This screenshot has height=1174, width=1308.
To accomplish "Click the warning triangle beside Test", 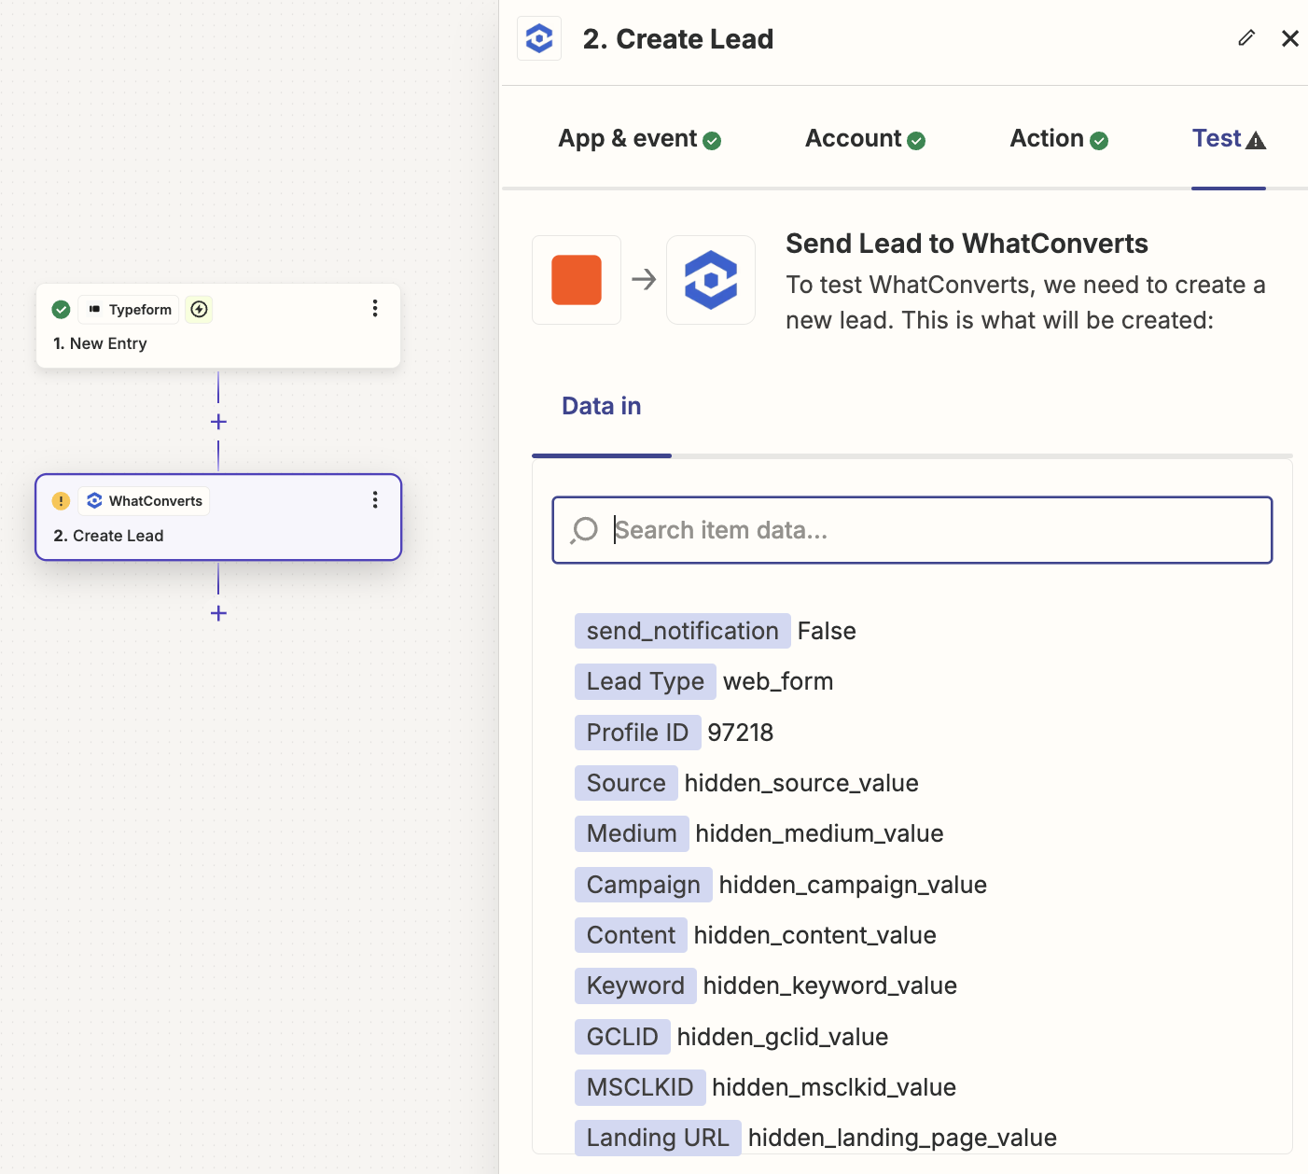I will click(1256, 141).
